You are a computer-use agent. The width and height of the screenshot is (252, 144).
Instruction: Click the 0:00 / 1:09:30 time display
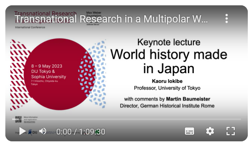click(x=81, y=132)
